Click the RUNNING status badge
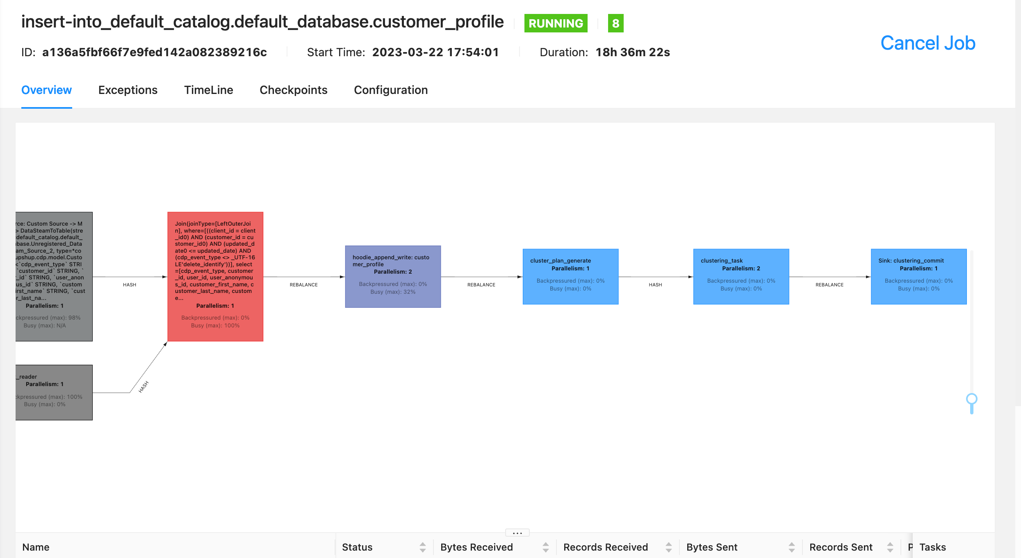1021x558 pixels. (x=556, y=23)
